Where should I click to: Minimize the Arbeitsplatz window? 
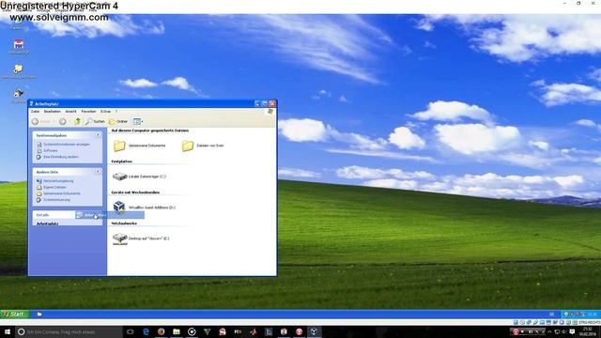coord(257,103)
